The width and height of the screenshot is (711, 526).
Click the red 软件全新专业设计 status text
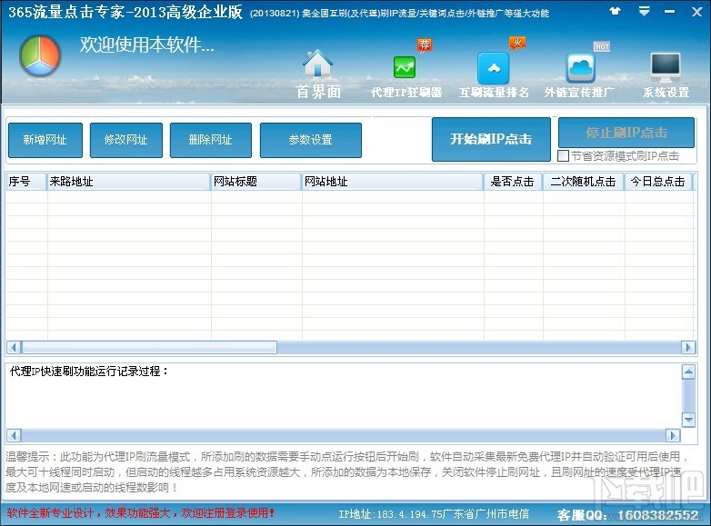point(141,513)
